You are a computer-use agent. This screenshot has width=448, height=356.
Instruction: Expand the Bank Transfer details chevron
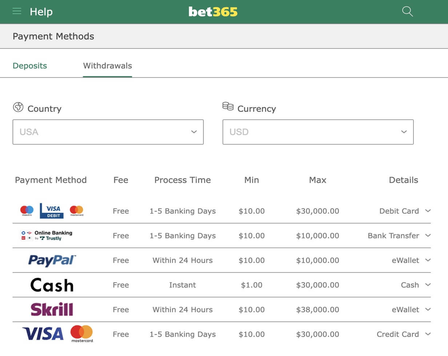click(x=428, y=236)
